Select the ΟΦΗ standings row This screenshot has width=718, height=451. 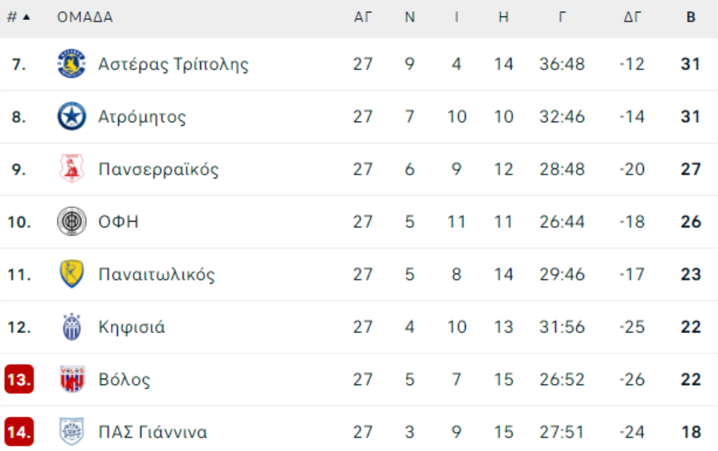359,222
